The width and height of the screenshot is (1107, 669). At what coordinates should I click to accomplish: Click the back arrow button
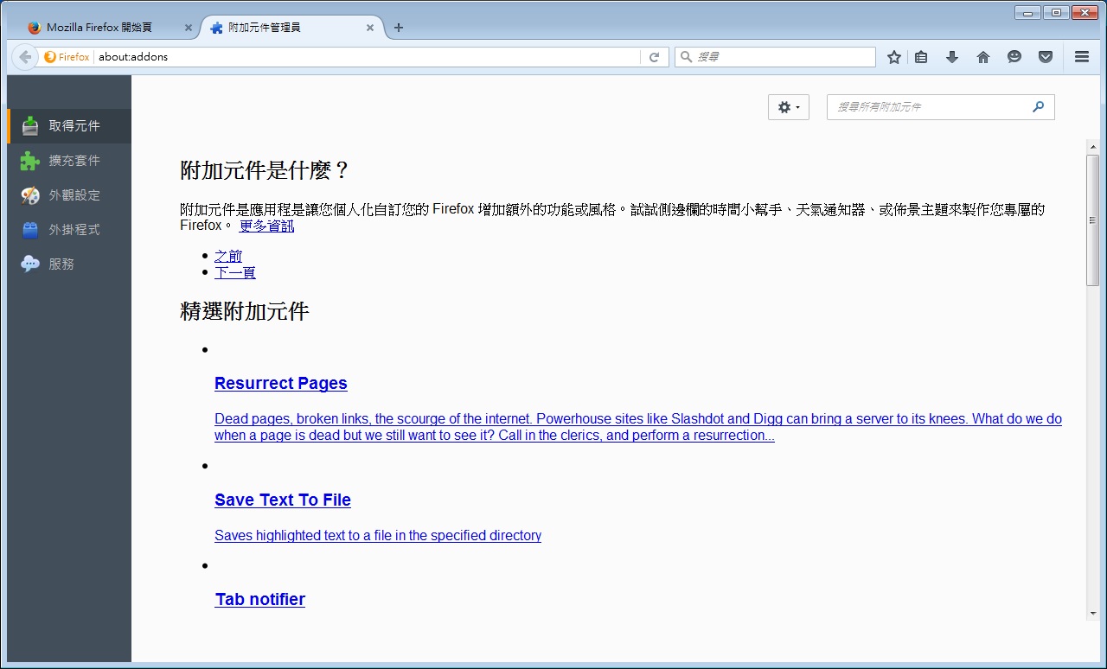[x=25, y=57]
